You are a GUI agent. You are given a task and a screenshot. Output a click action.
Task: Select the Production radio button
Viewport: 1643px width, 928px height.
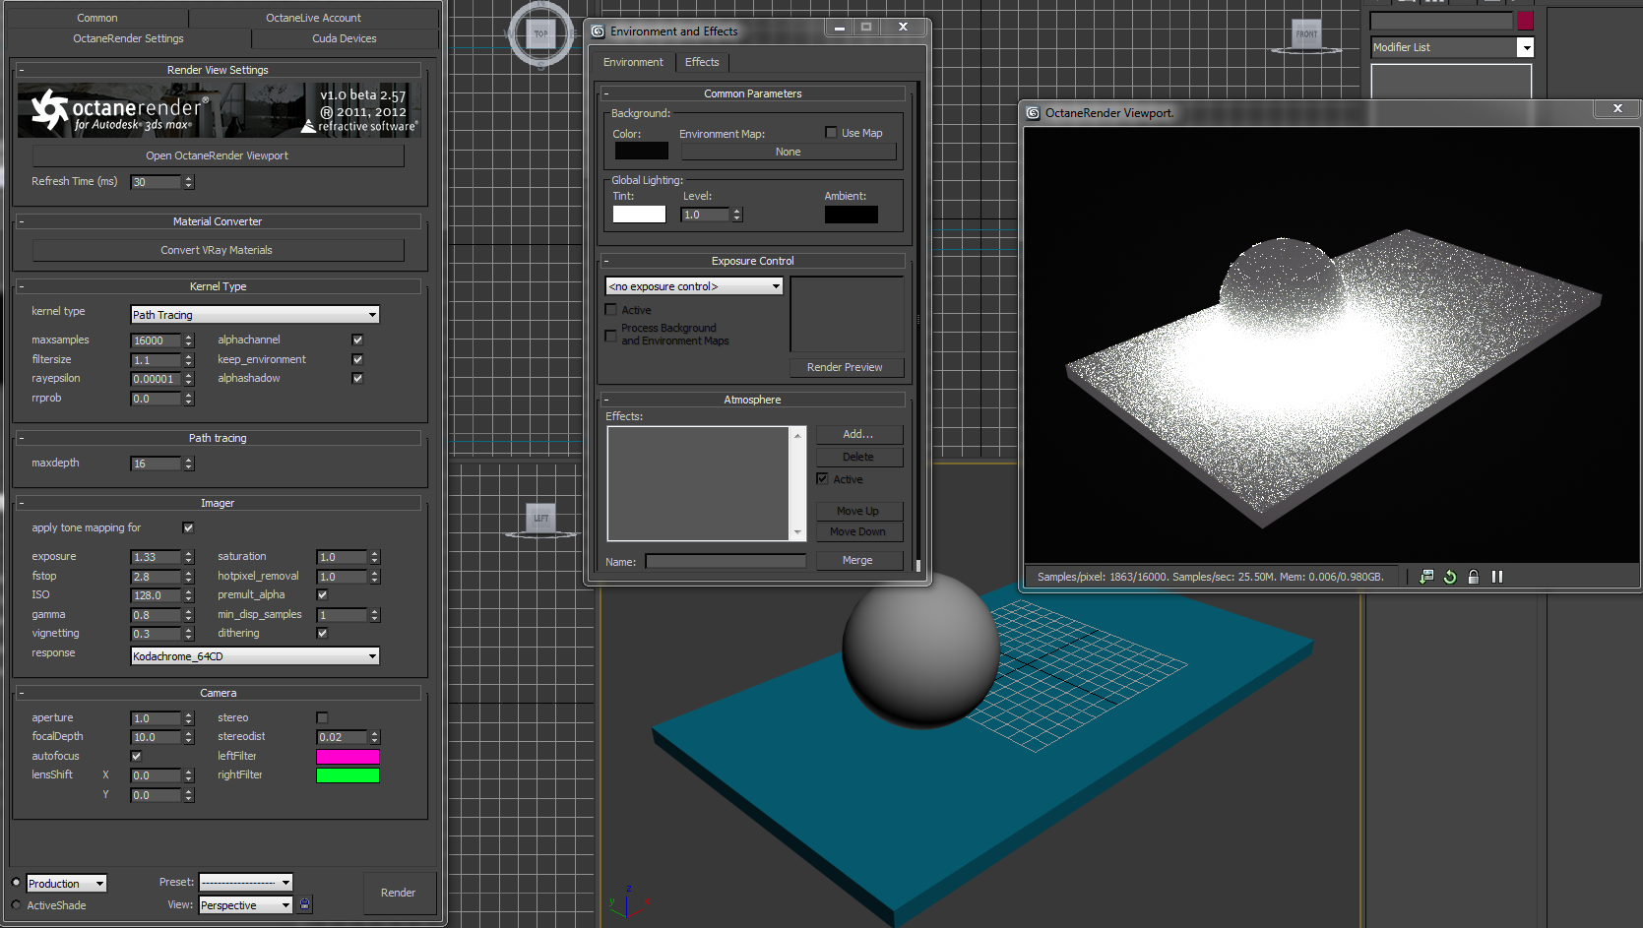(x=16, y=882)
